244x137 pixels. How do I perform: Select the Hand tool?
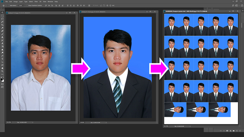click(x=2, y=68)
